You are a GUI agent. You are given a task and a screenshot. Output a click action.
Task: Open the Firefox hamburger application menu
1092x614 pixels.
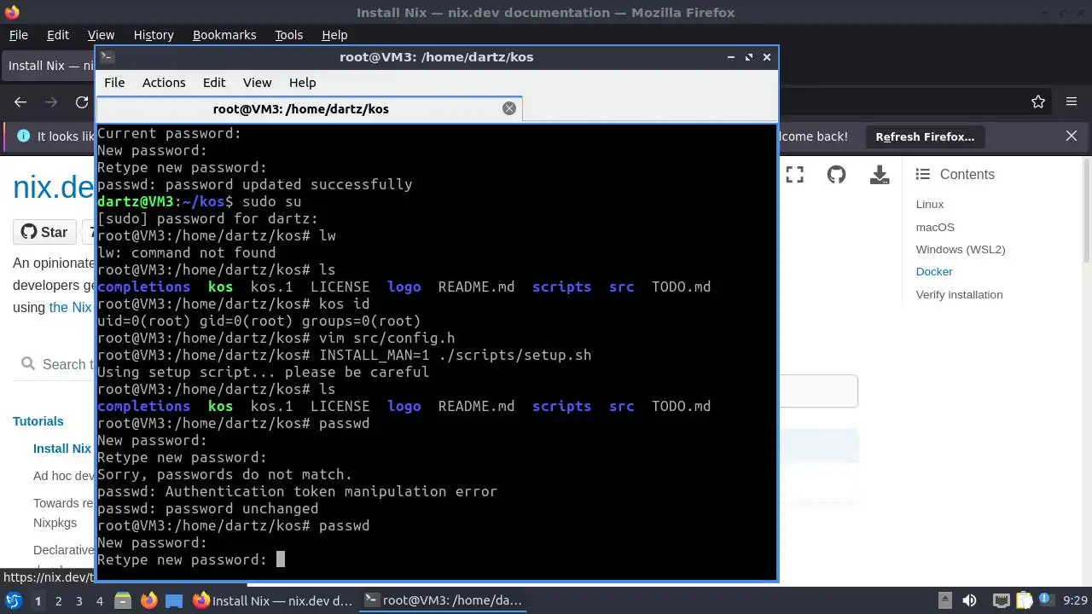[1072, 101]
